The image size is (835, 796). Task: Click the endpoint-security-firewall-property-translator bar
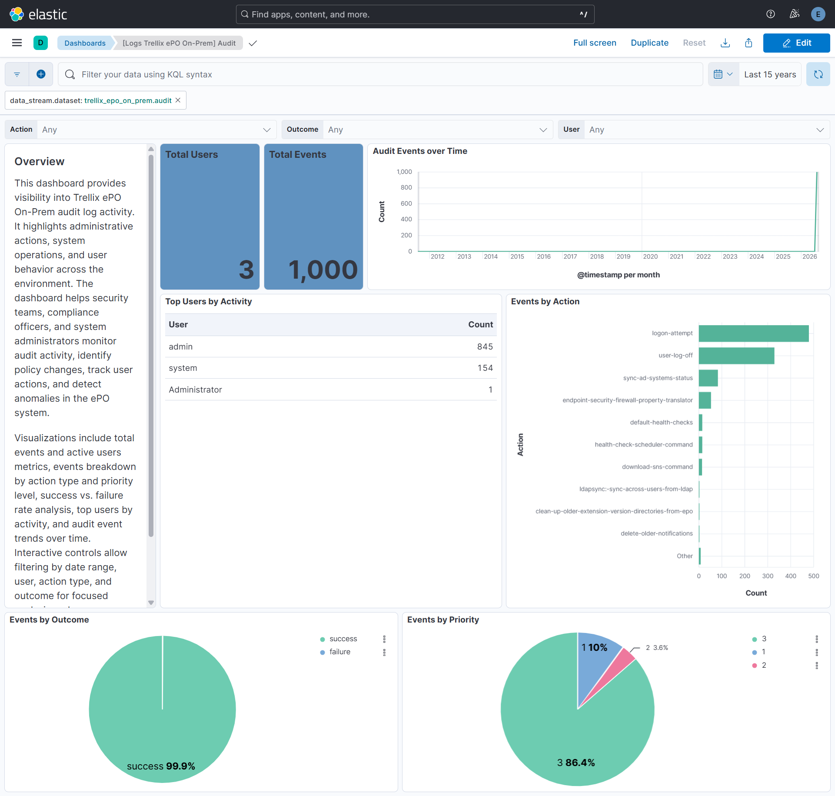705,400
